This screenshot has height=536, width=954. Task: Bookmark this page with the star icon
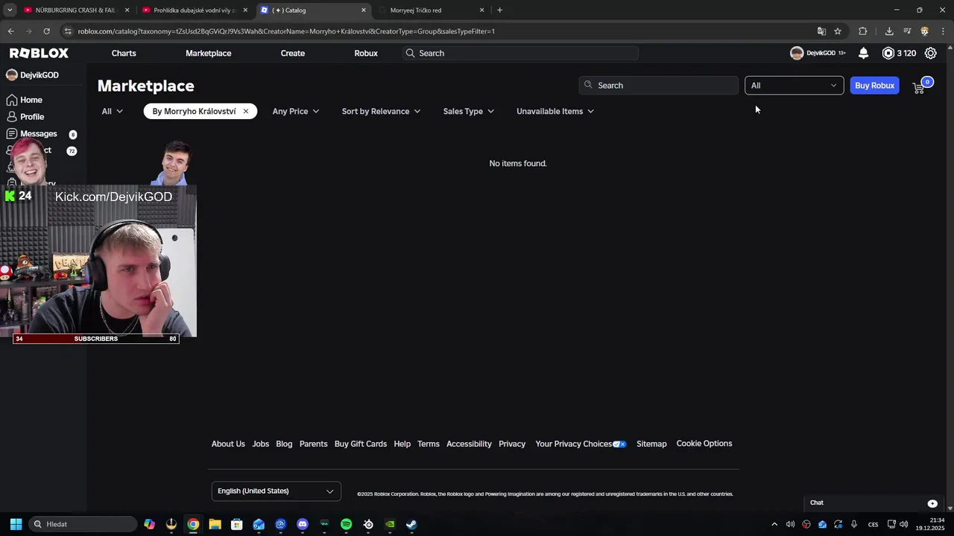(838, 31)
